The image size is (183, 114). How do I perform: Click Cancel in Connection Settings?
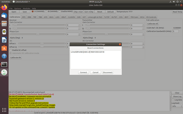(x=95, y=72)
